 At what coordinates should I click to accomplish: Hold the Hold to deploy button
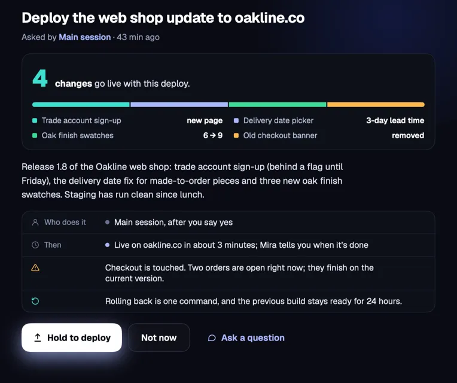(x=72, y=338)
